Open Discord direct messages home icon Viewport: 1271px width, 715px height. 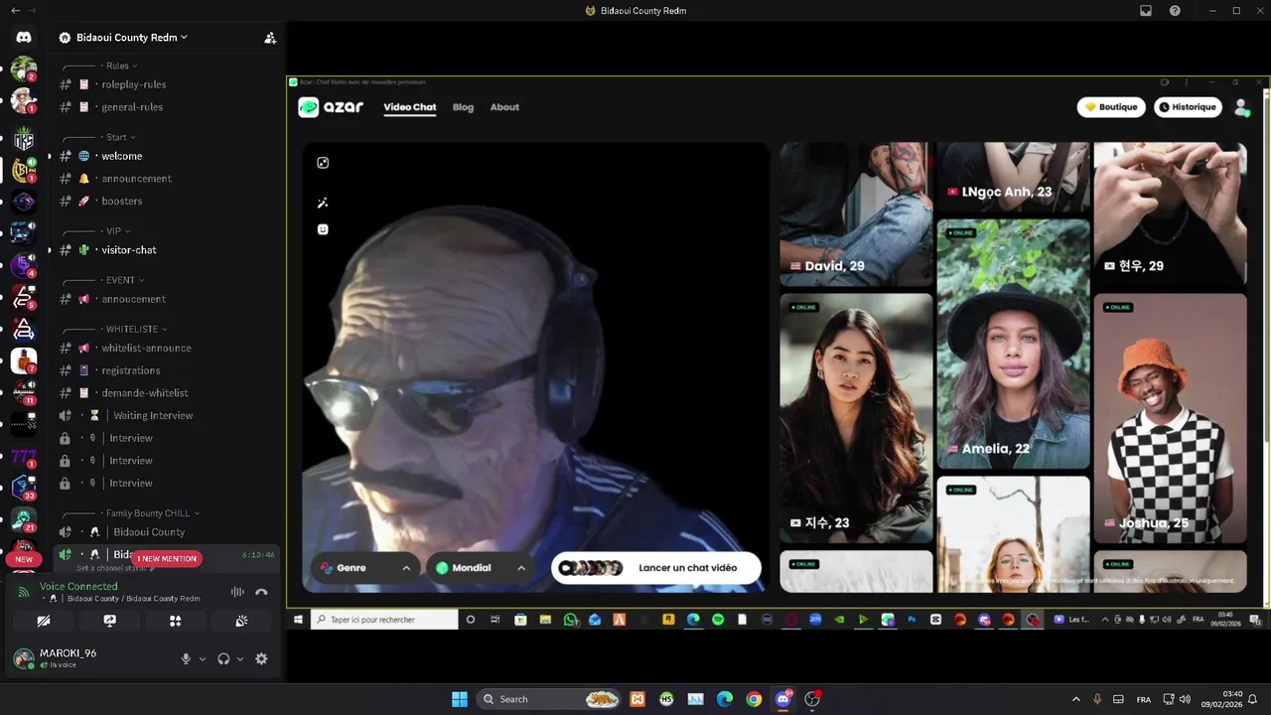[x=24, y=38]
